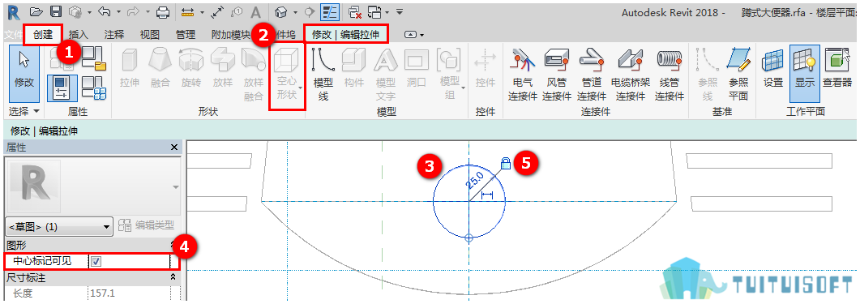Screen dimensions: 860x304
Task: Click the radius/diameter dimension toggle symbol
Action: point(487,195)
